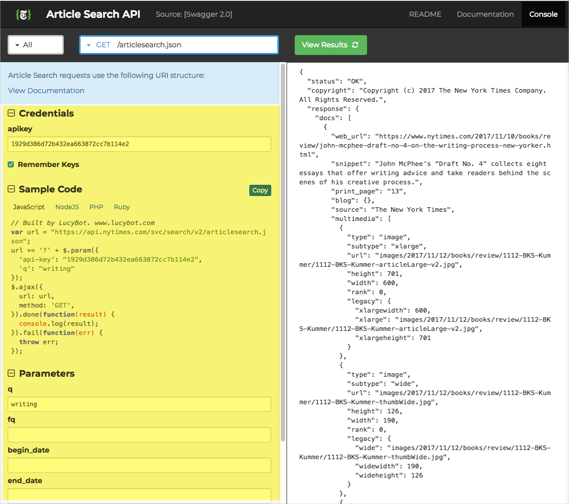The width and height of the screenshot is (569, 504).
Task: Switch to the README tab
Action: [425, 14]
